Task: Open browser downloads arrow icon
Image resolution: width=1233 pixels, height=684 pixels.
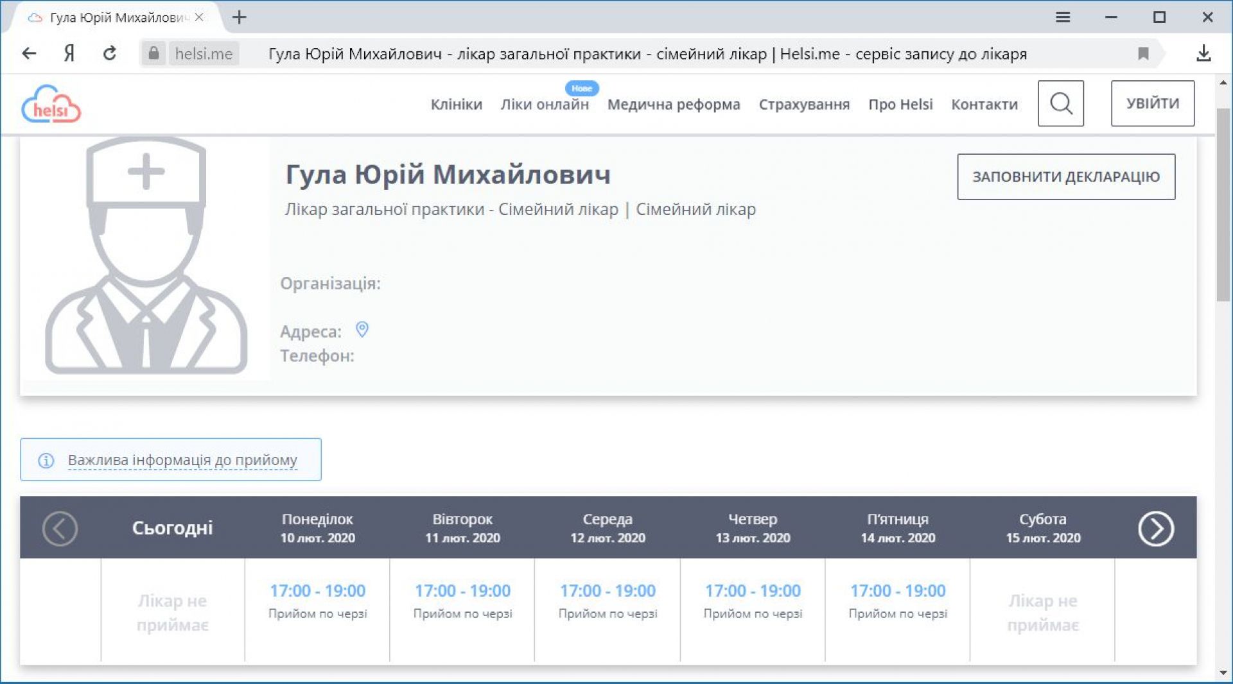Action: 1203,53
